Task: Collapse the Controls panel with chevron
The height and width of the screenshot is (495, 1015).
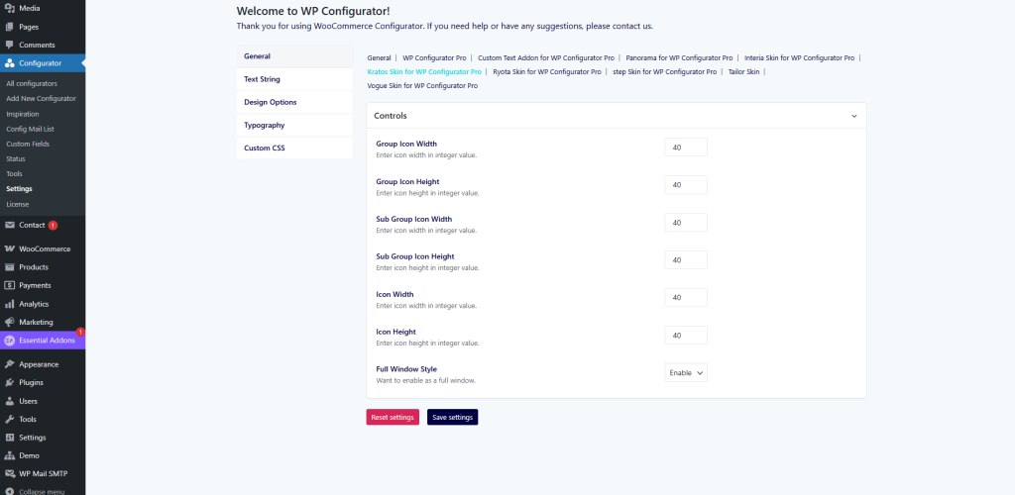Action: (854, 116)
